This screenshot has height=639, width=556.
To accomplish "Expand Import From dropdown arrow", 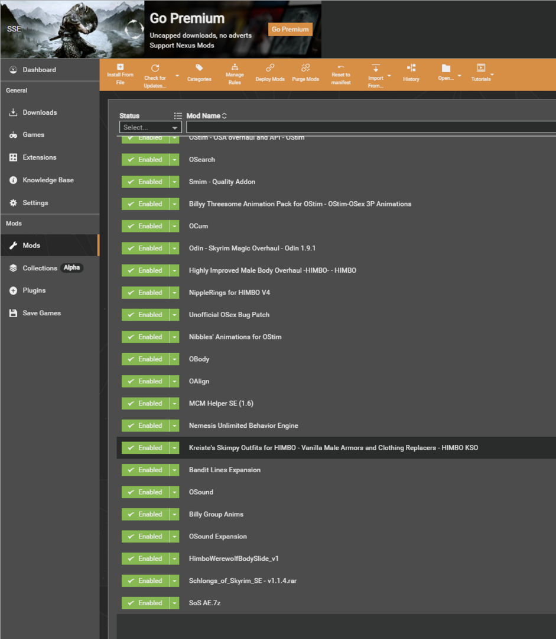I will pyautogui.click(x=389, y=76).
